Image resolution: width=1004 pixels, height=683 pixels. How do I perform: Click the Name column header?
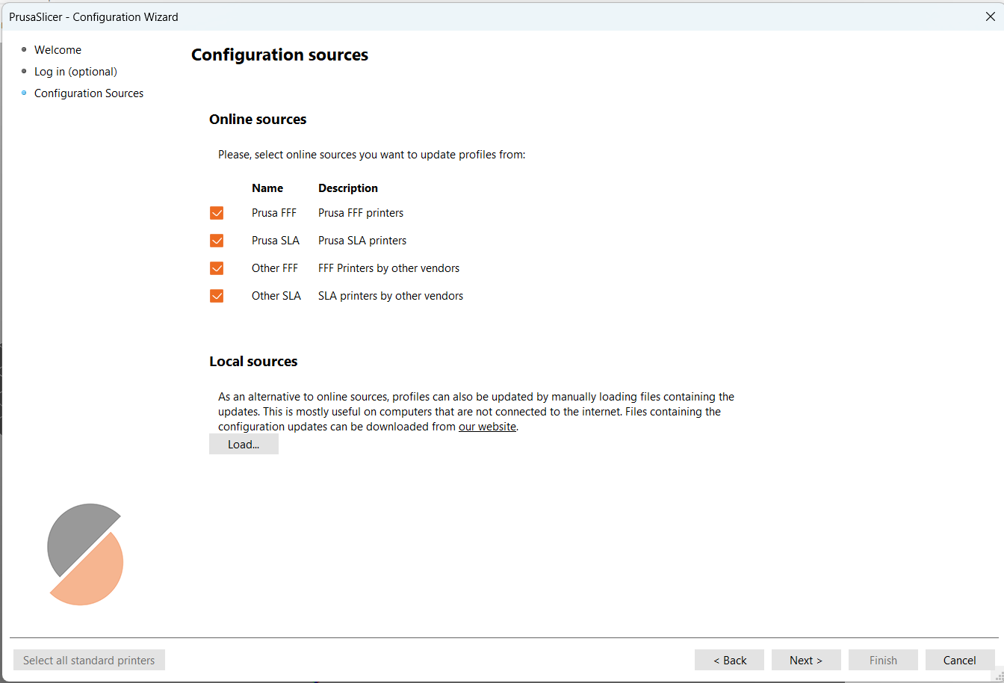267,188
